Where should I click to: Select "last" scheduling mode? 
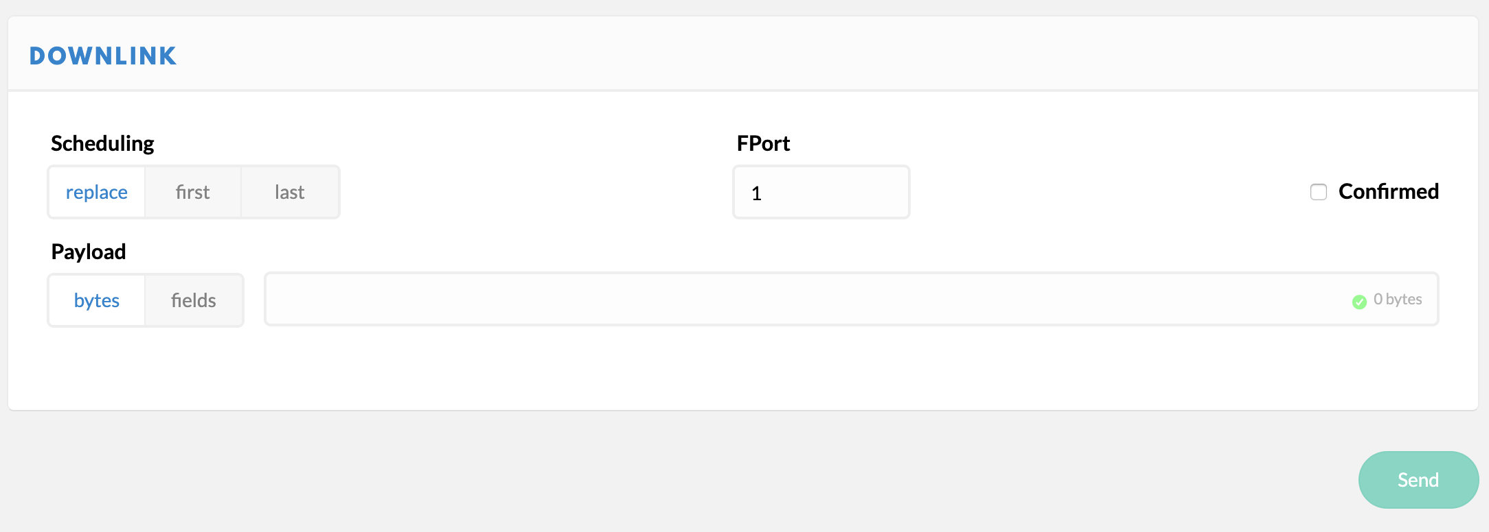pos(289,192)
